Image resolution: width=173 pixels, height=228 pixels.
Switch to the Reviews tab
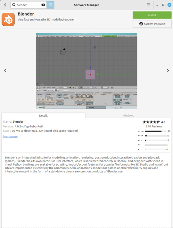(128, 116)
